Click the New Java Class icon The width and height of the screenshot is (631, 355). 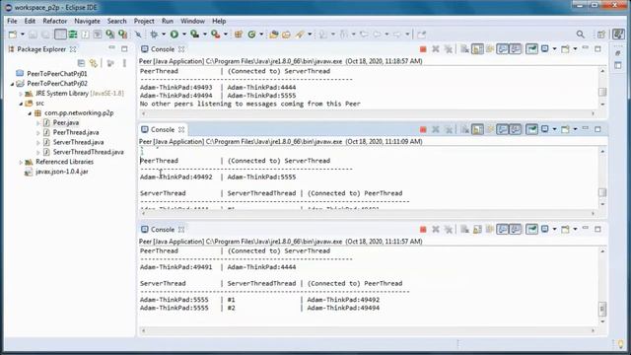[x=252, y=35]
